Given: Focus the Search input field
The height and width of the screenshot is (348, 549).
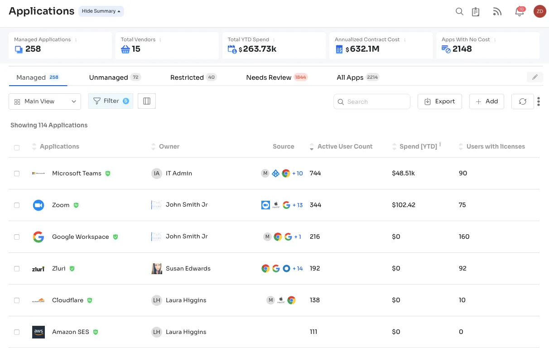Looking at the screenshot, I should pyautogui.click(x=372, y=101).
